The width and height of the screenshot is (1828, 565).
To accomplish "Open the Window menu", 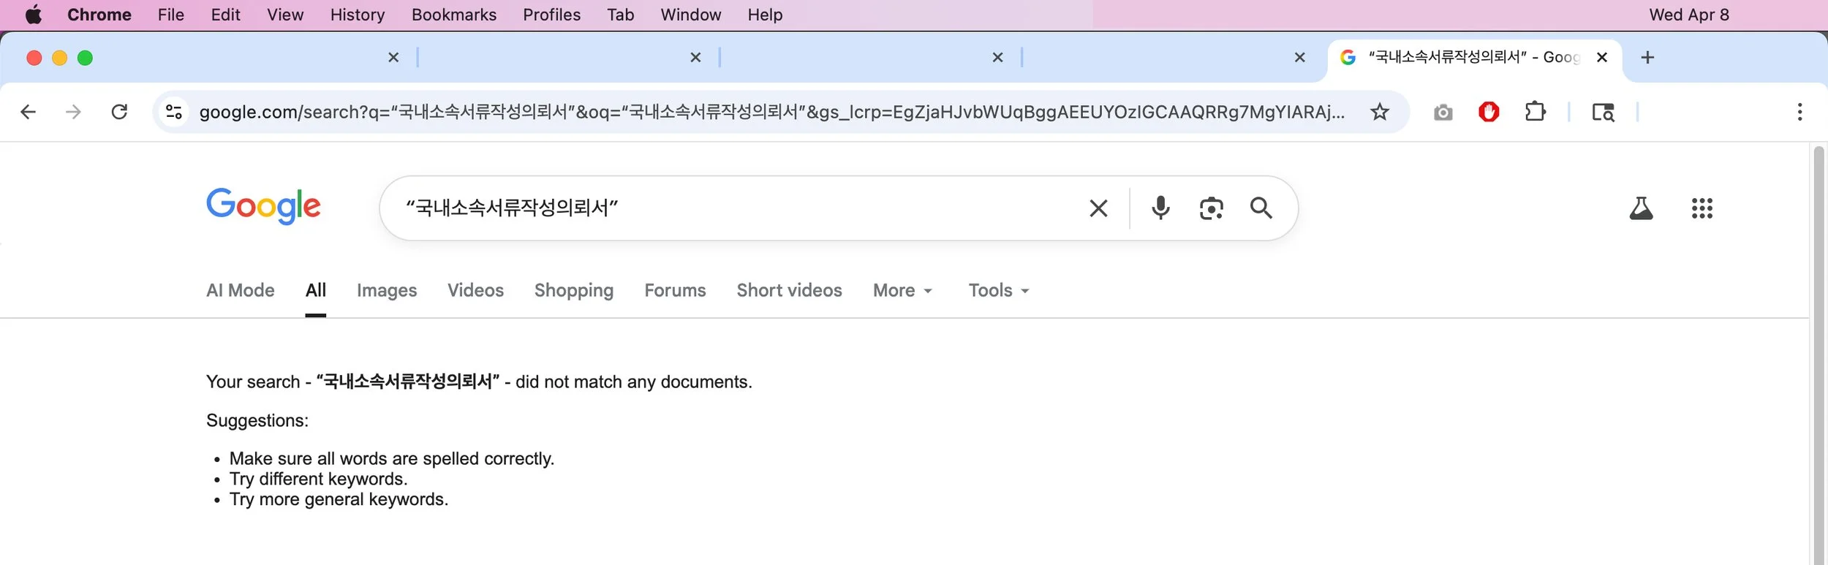I will 691,15.
